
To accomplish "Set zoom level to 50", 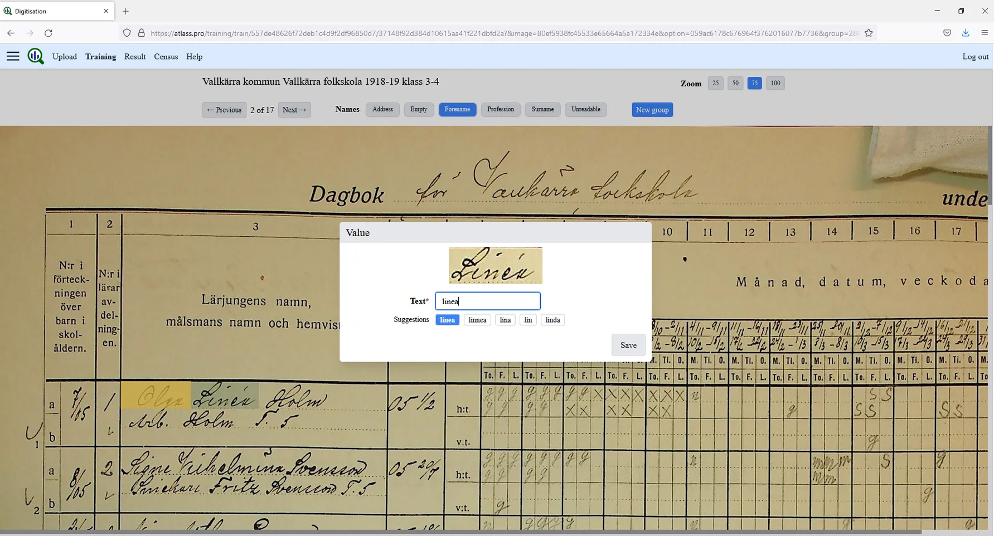I will point(735,84).
